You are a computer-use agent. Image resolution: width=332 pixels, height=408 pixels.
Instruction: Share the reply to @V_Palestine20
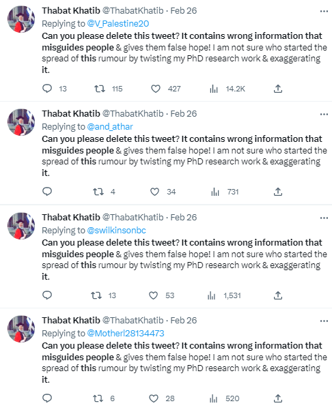278,89
